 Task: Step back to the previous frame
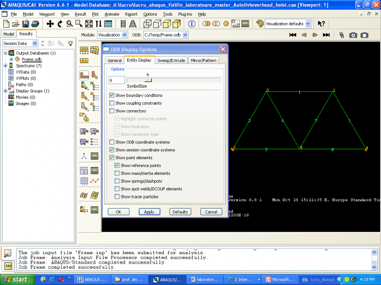coord(303,35)
